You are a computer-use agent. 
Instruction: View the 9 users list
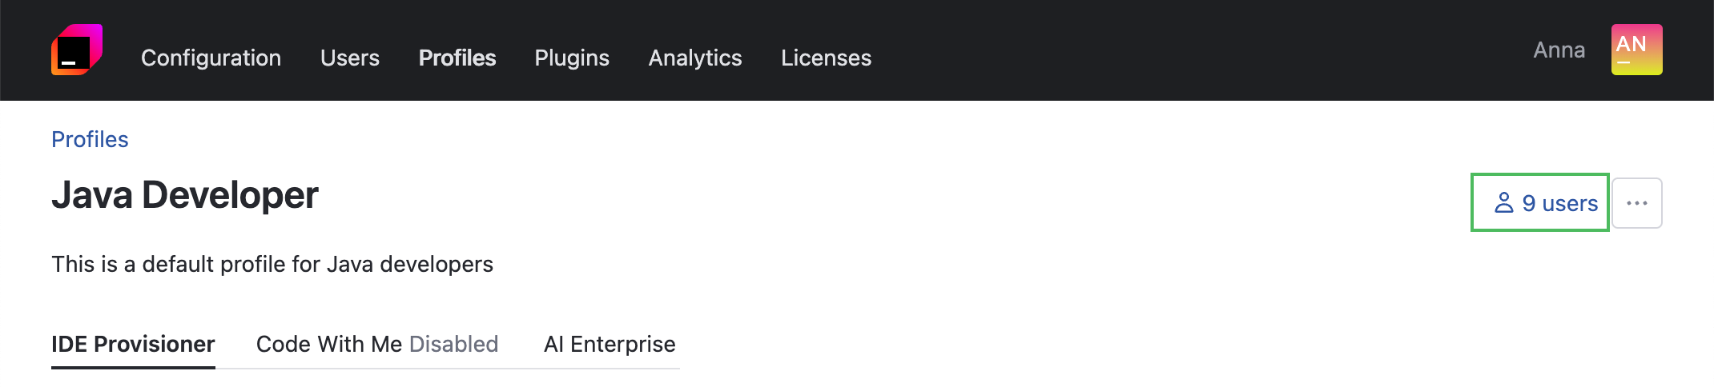[1559, 203]
